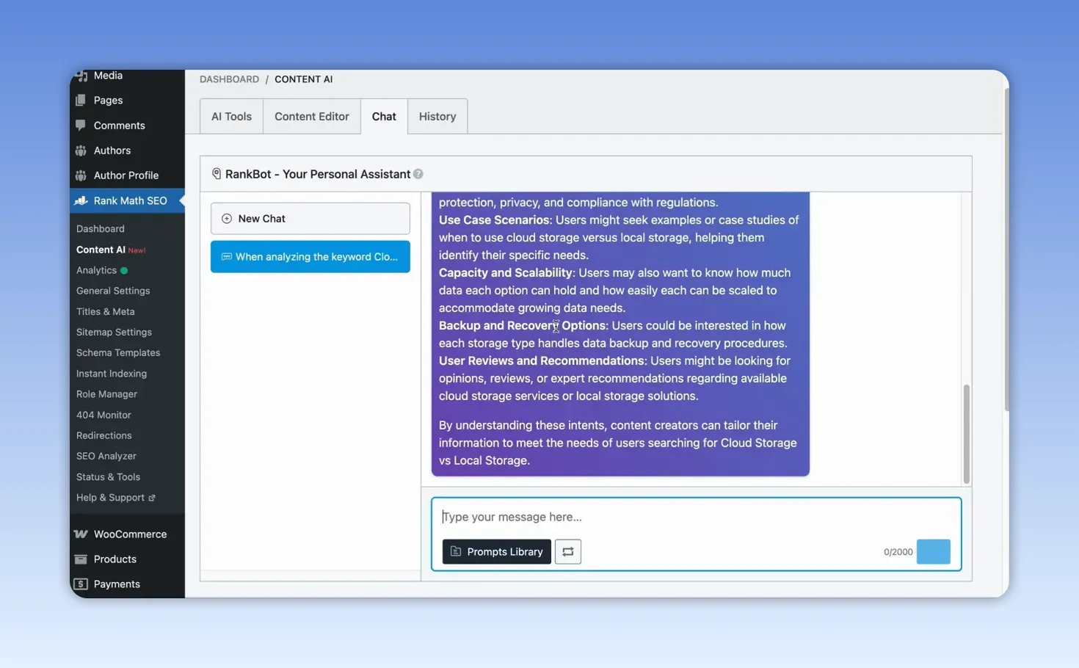
Task: Click the Payments dollar icon
Action: (x=81, y=584)
